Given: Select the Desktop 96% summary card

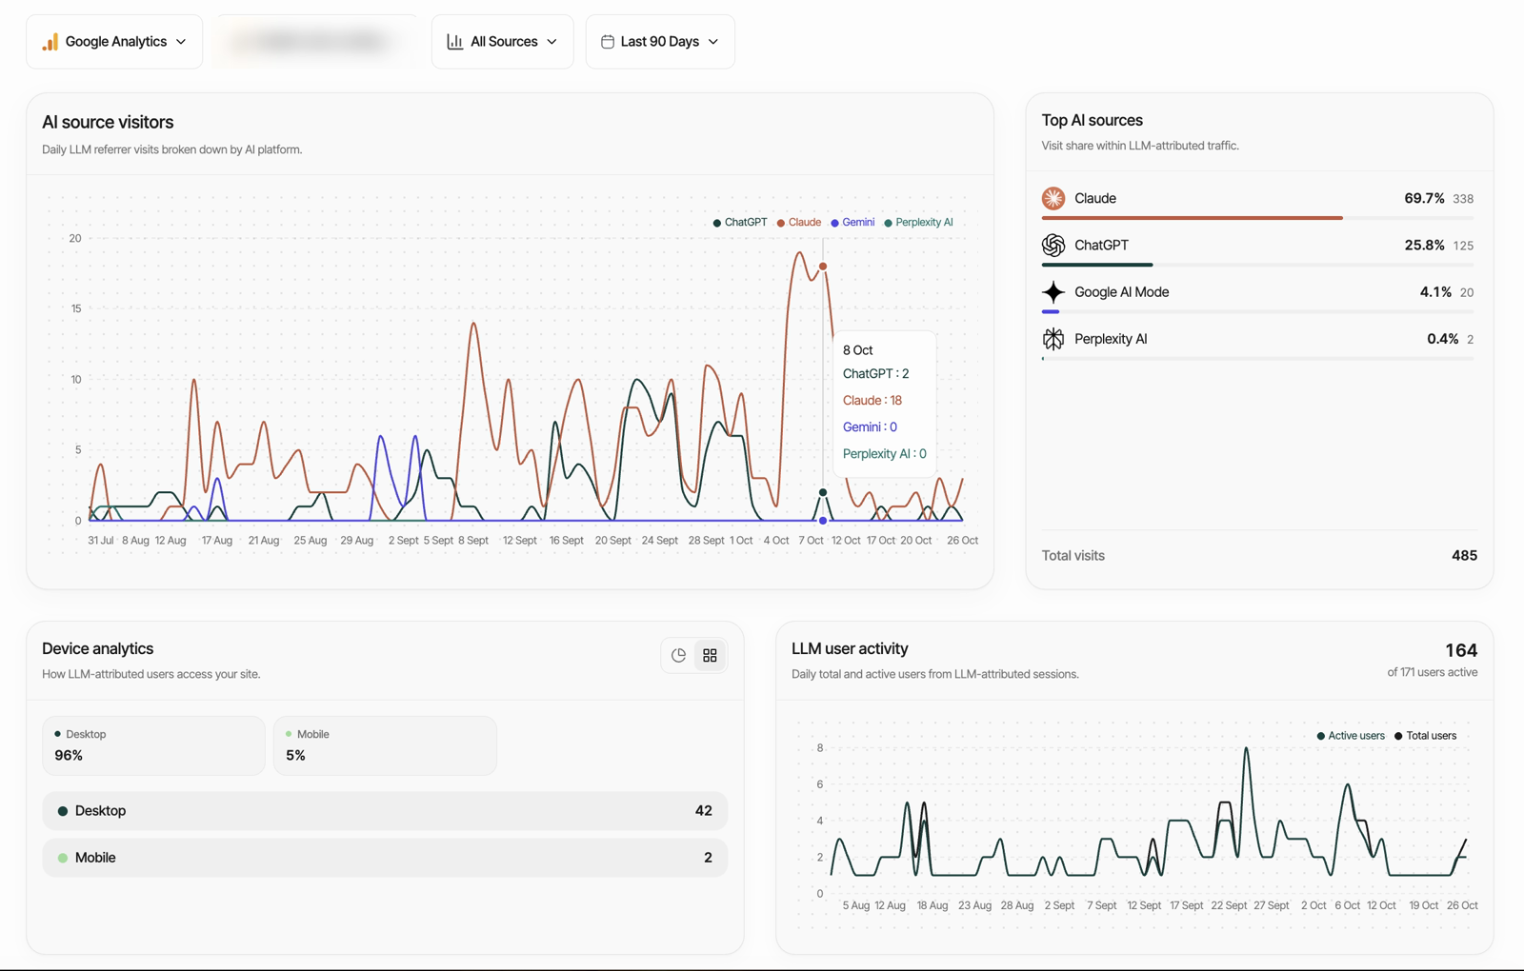Looking at the screenshot, I should coord(153,745).
